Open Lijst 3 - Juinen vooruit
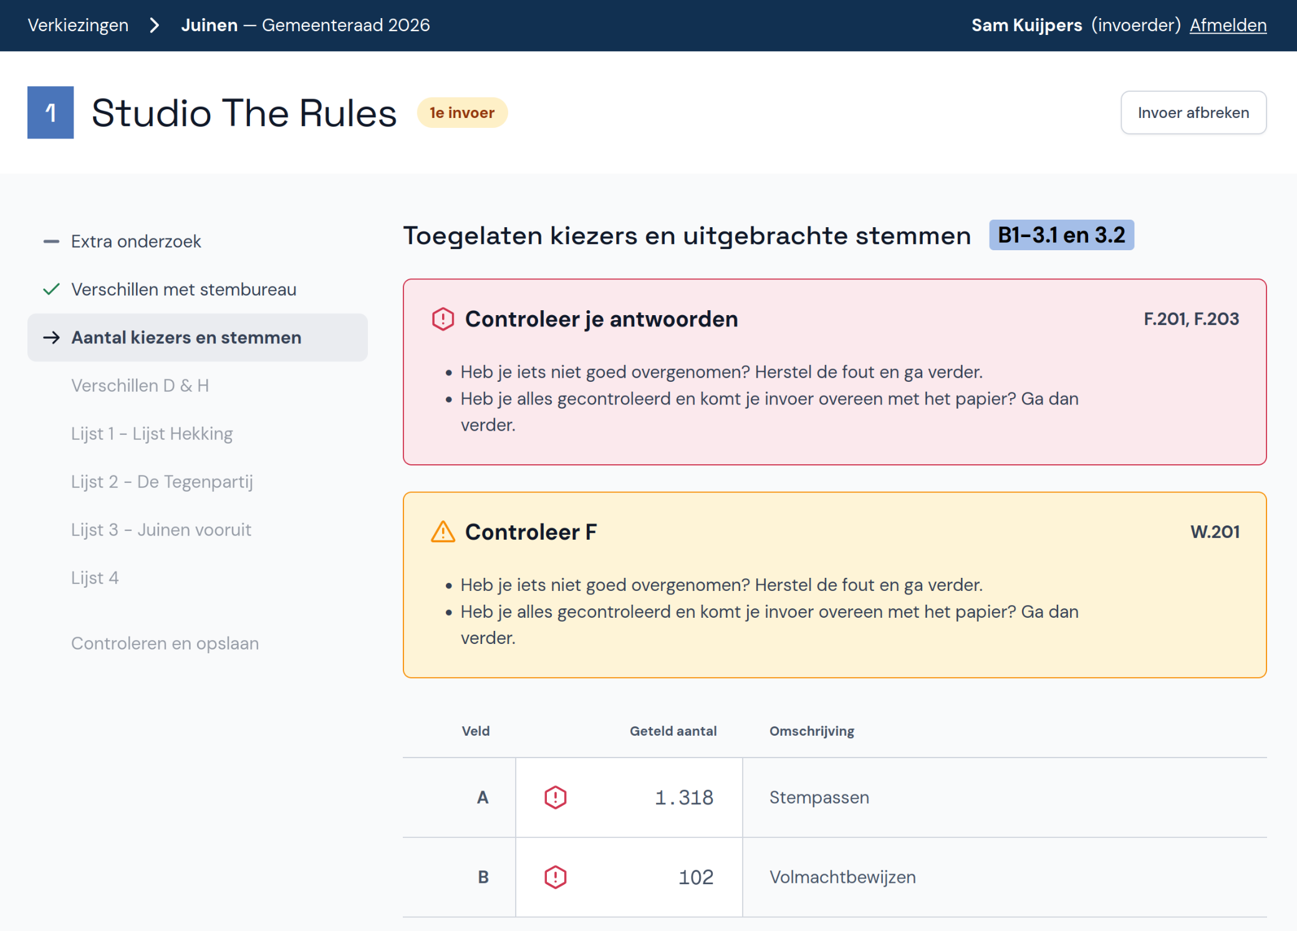1297x931 pixels. pyautogui.click(x=161, y=530)
